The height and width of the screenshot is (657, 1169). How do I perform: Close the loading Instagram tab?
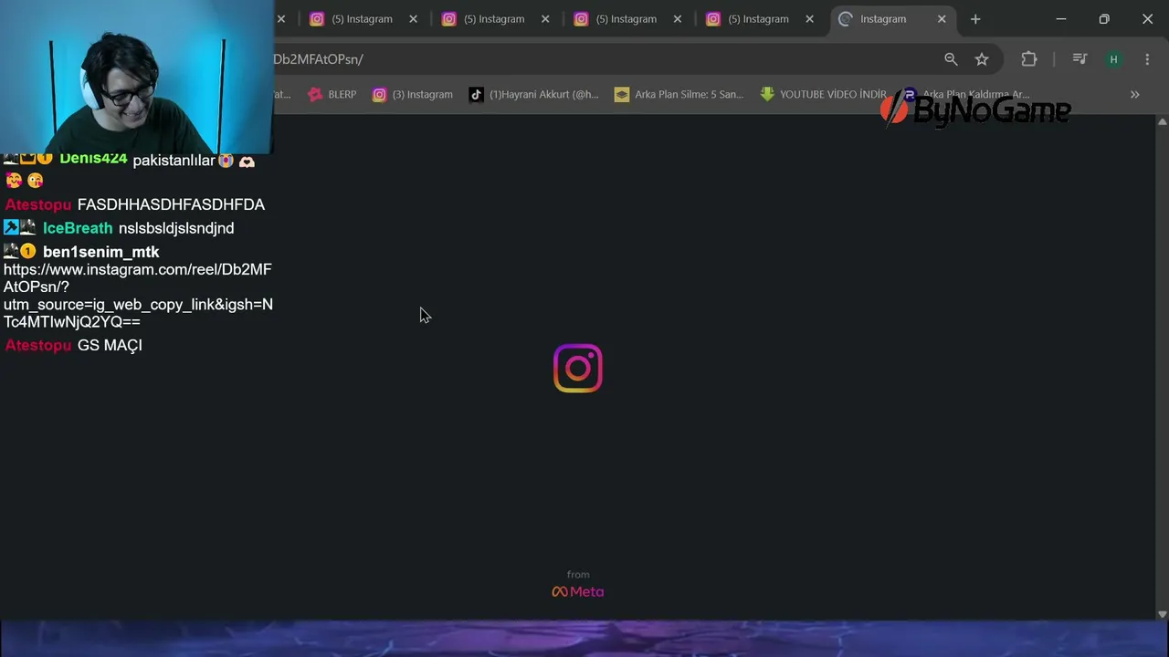942,19
